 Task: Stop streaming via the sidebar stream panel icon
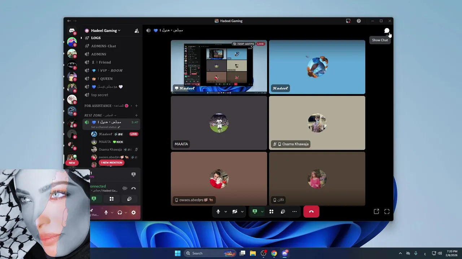pyautogui.click(x=134, y=174)
